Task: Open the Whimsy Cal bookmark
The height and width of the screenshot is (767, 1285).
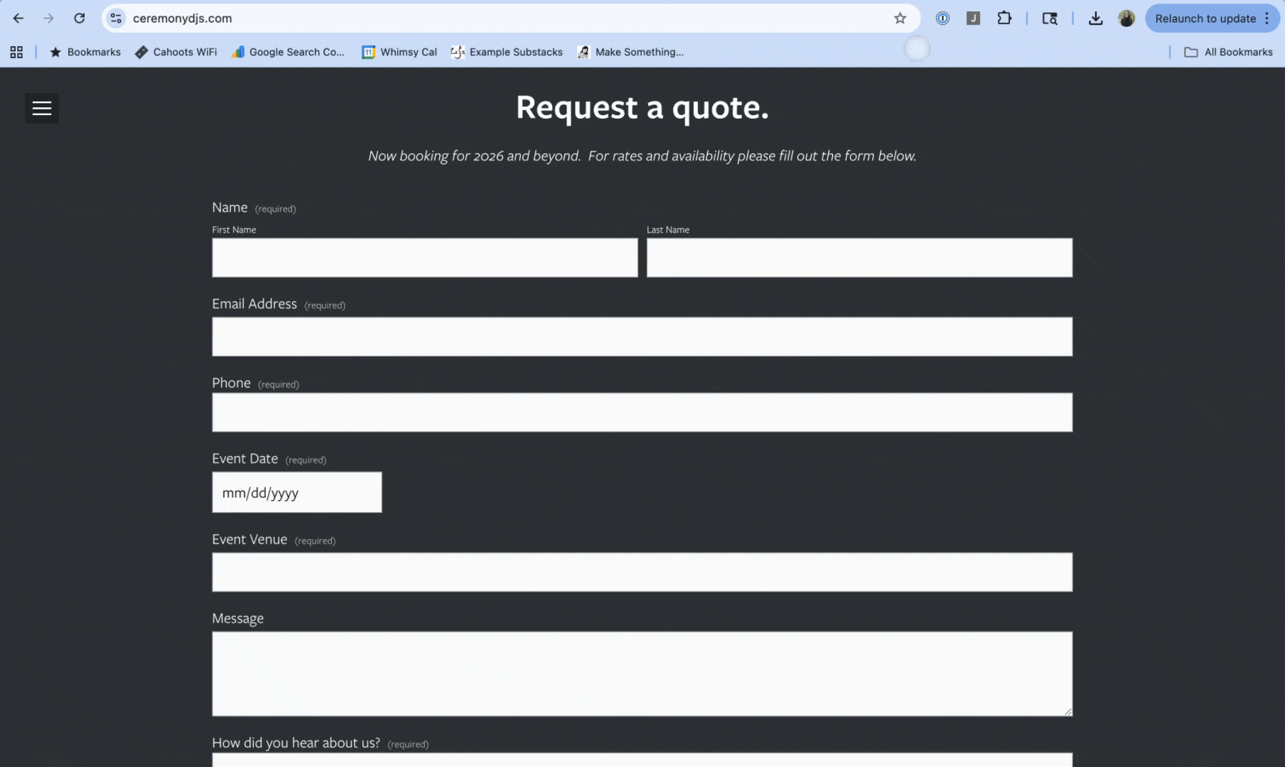Action: coord(399,52)
